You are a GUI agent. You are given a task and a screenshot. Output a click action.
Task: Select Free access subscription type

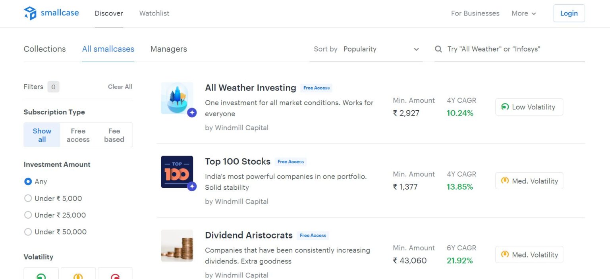[x=78, y=135]
